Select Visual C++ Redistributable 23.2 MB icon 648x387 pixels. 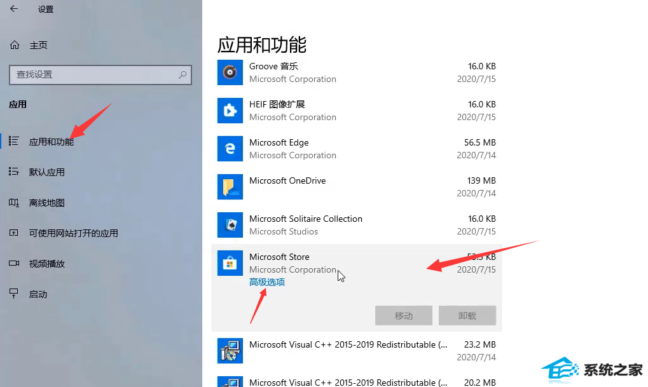230,351
